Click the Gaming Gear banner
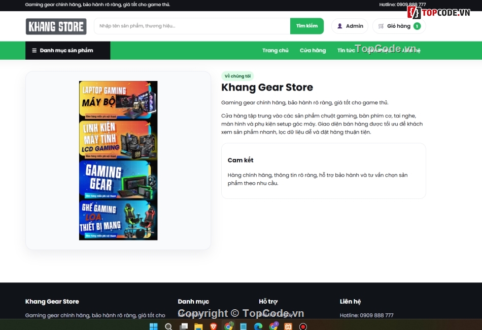 click(x=118, y=180)
